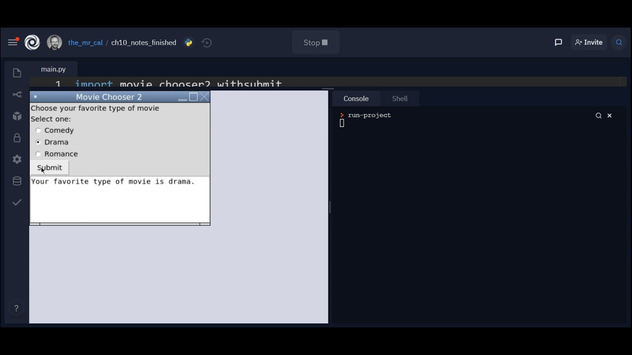Open the Files sidebar icon
The image size is (632, 355).
tap(17, 73)
